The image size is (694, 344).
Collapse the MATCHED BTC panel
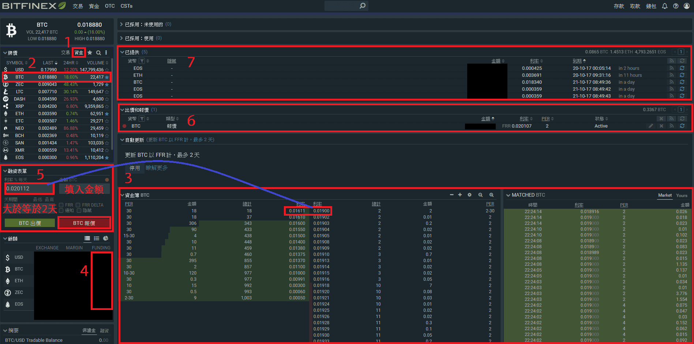pyautogui.click(x=508, y=195)
